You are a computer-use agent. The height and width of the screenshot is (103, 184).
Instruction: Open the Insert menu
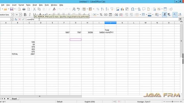coord(14,5)
